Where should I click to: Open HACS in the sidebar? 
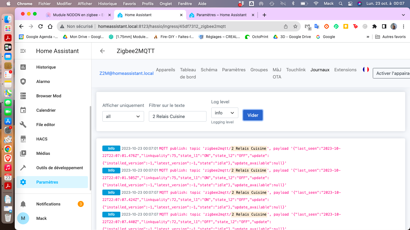52,139
